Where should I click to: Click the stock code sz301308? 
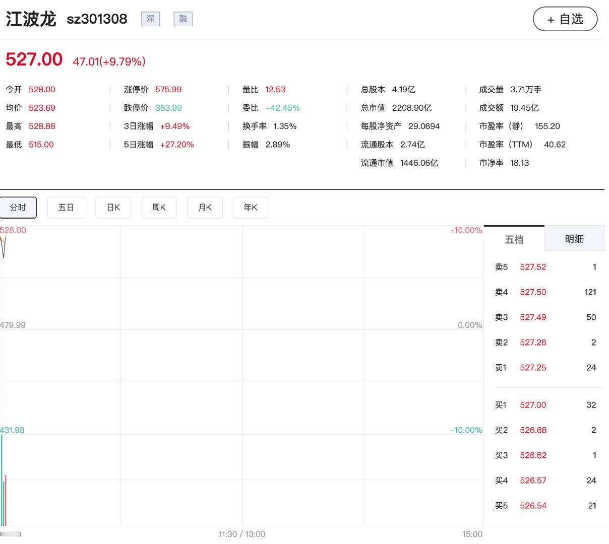(97, 19)
